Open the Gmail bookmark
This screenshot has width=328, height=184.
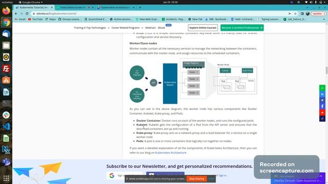[x=20, y=19]
